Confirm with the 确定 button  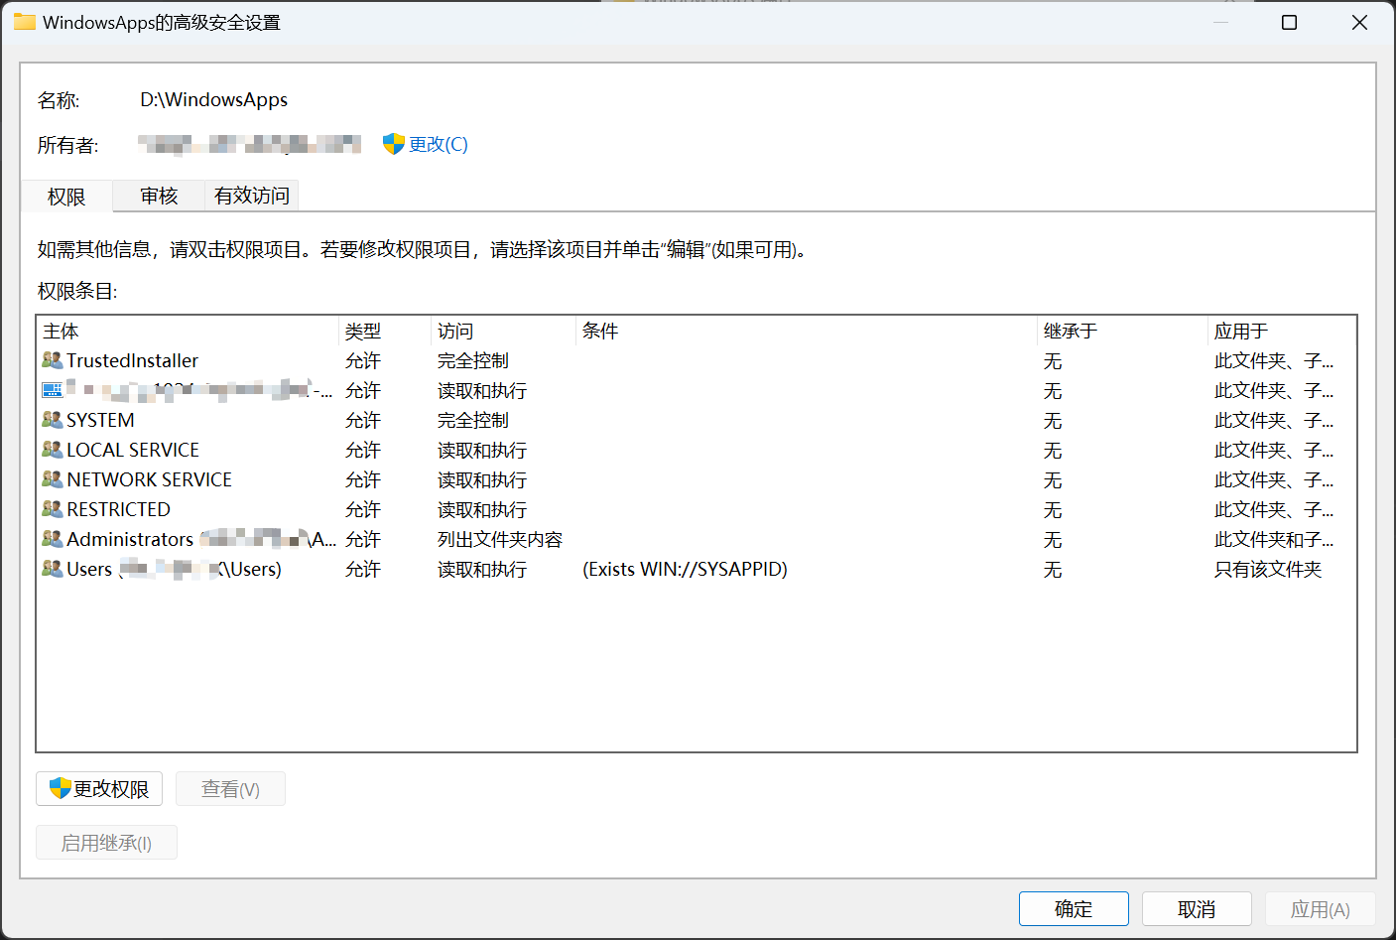(x=1073, y=908)
